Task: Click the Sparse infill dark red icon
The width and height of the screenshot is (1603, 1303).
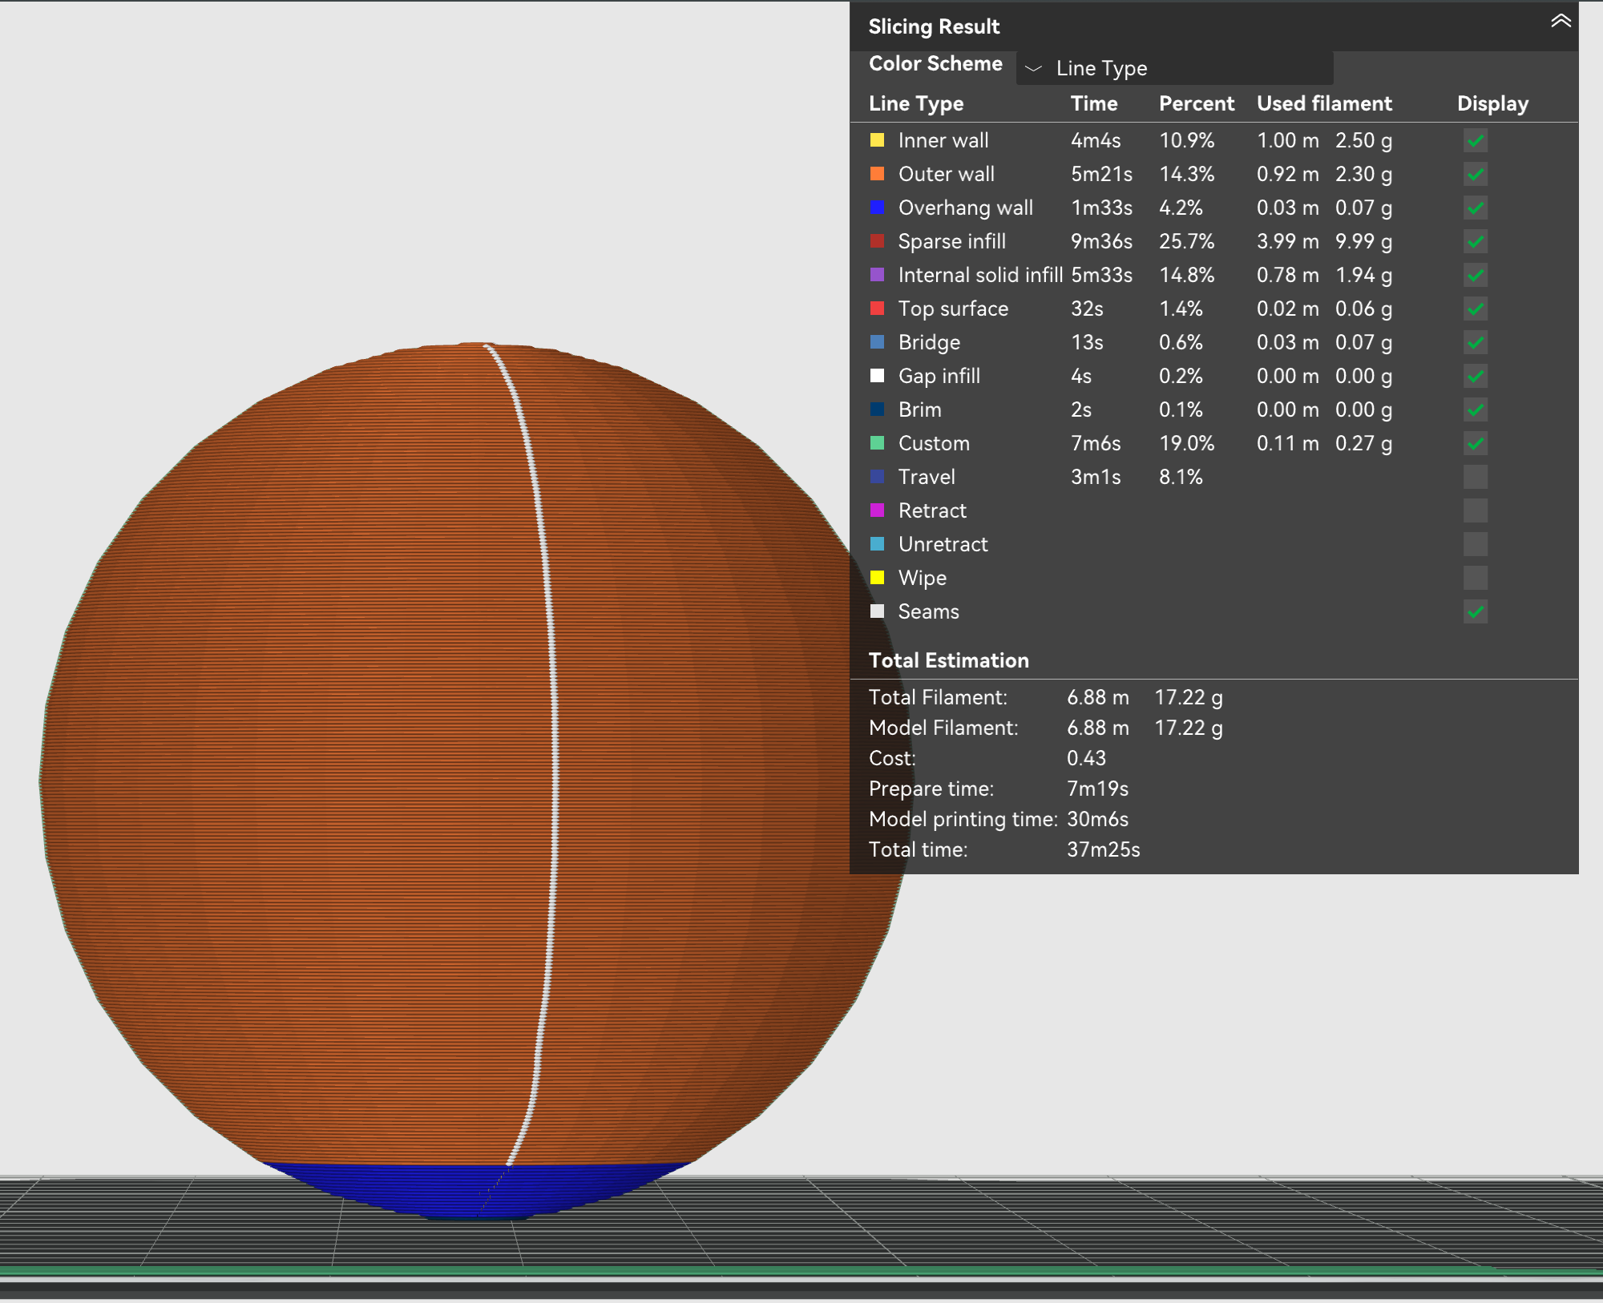Action: tap(878, 241)
